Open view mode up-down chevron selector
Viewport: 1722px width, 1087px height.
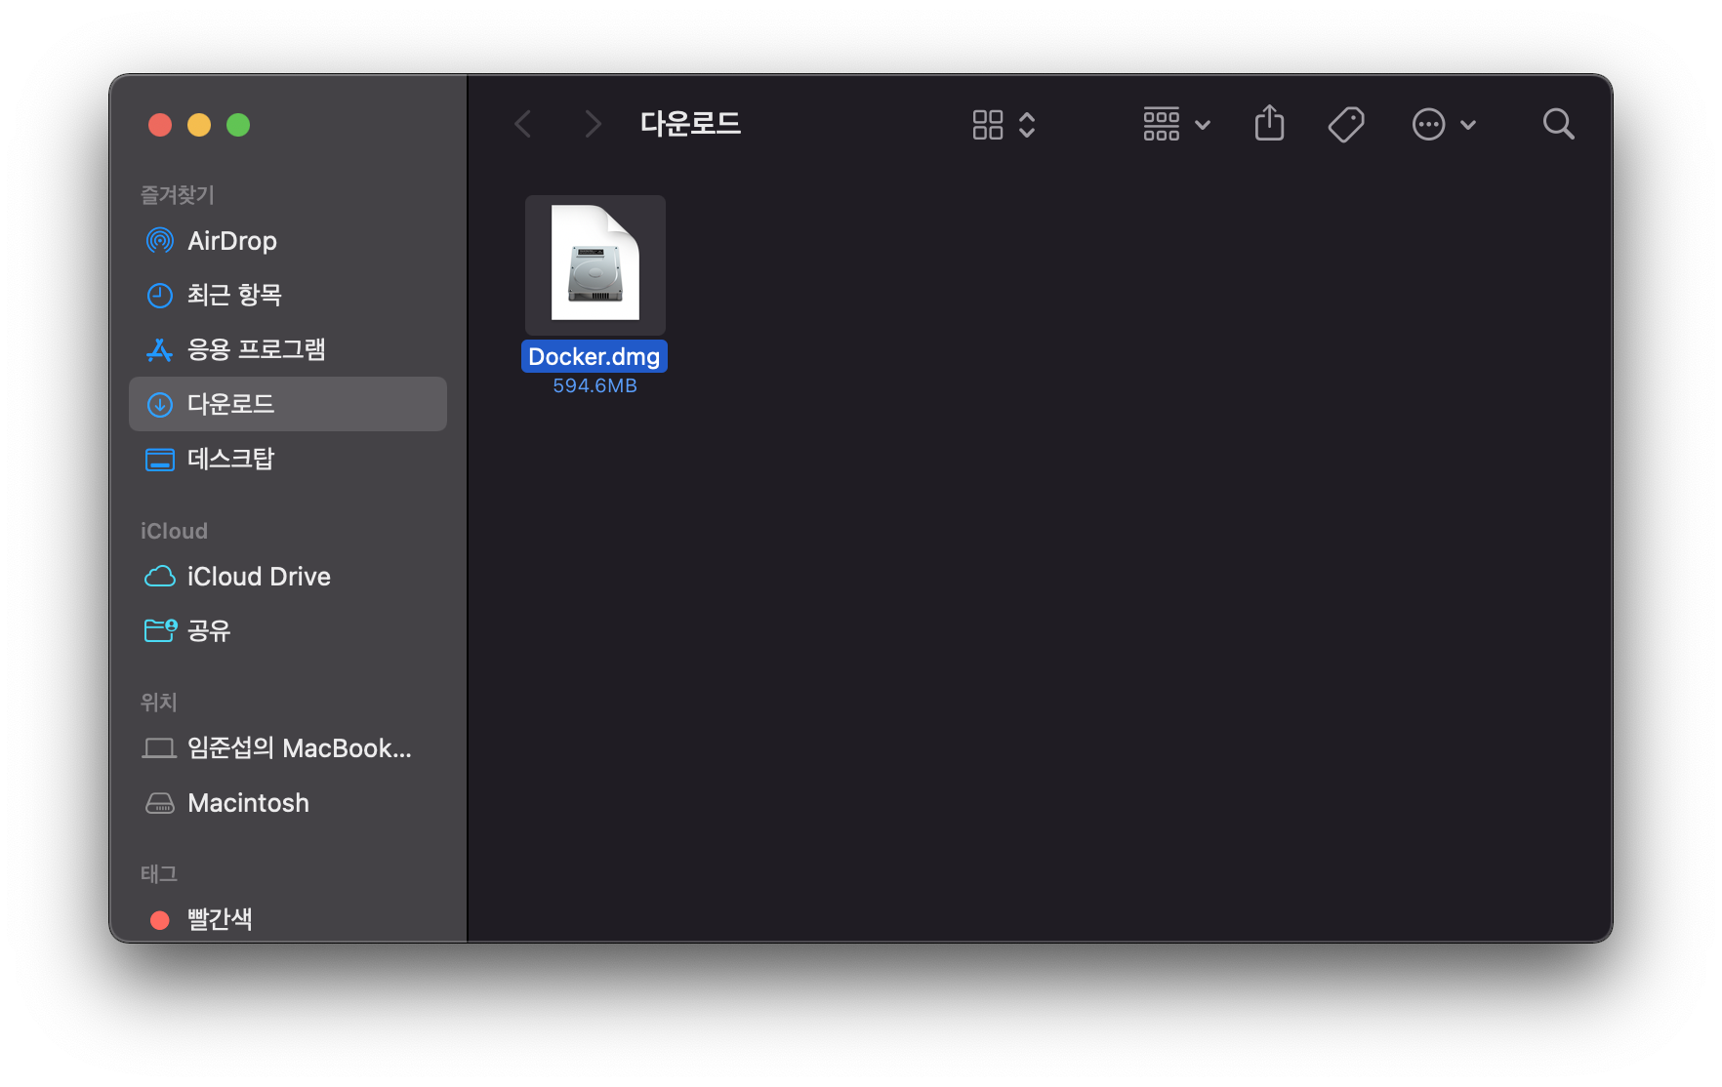click(x=1027, y=125)
